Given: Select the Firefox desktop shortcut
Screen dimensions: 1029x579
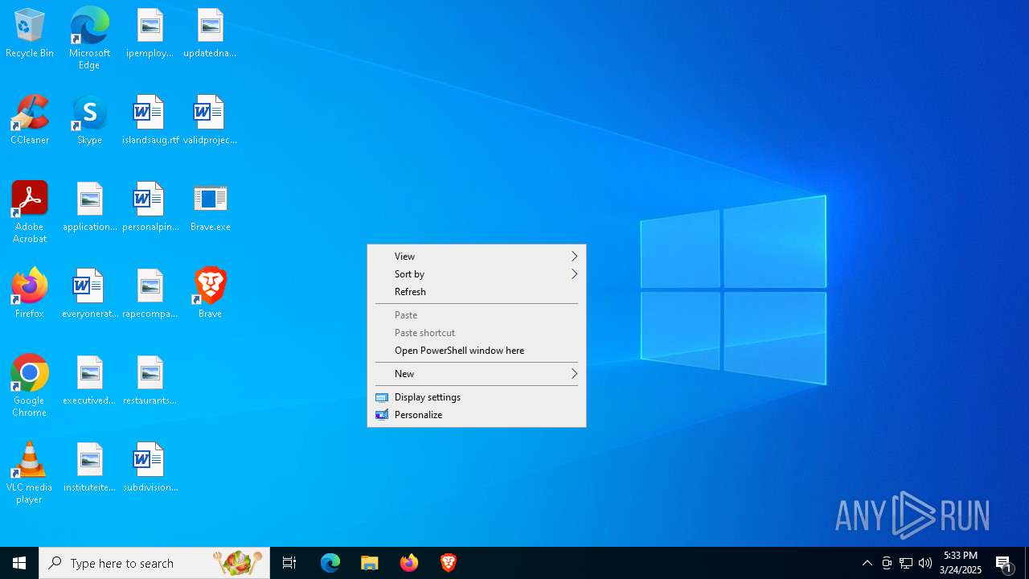Looking at the screenshot, I should pyautogui.click(x=30, y=294).
